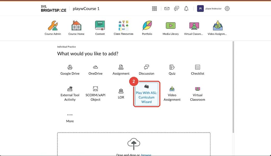Add a Google Drive item
Viewport: 271px width, 156px height.
70,70
